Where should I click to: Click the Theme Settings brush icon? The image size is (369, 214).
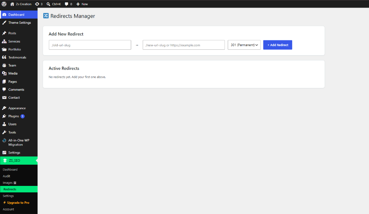4,23
